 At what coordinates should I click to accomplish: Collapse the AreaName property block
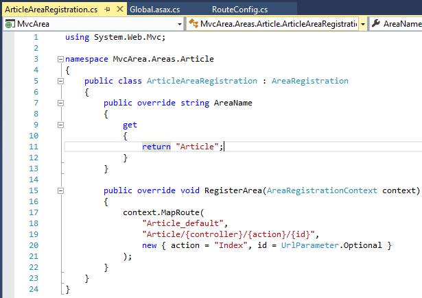61,103
